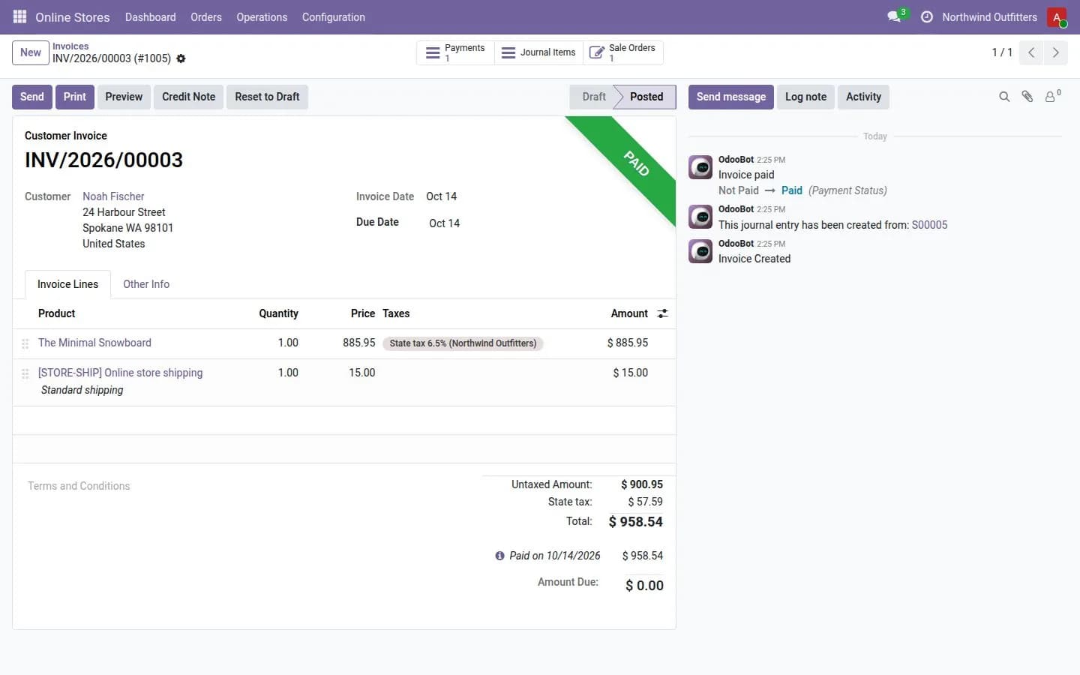Go to next record arrow
This screenshot has width=1080, height=675.
[1055, 52]
